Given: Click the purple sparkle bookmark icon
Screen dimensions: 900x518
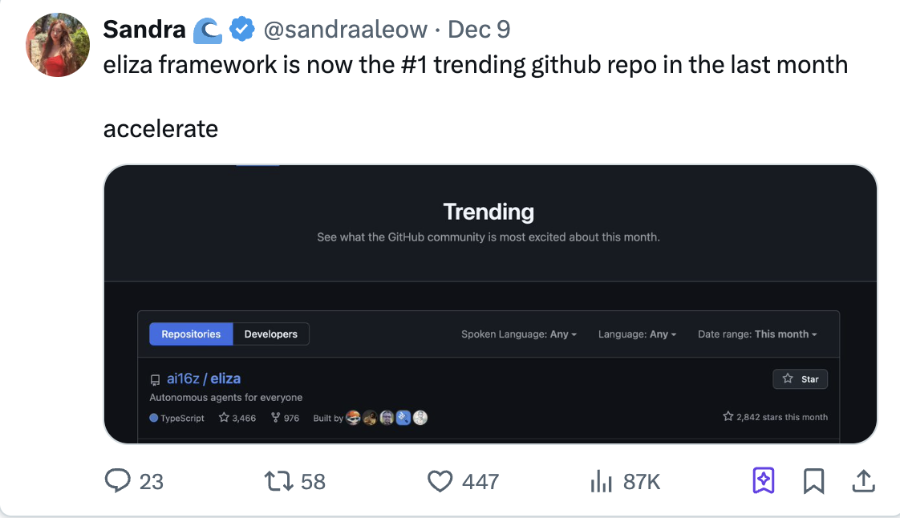Looking at the screenshot, I should click(x=764, y=480).
